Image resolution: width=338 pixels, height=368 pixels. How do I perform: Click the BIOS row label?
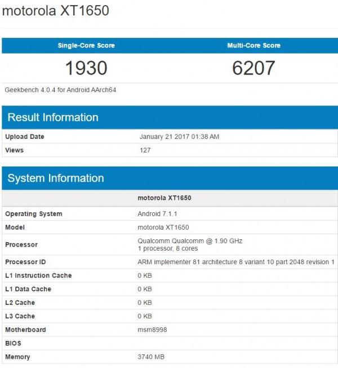tap(14, 343)
